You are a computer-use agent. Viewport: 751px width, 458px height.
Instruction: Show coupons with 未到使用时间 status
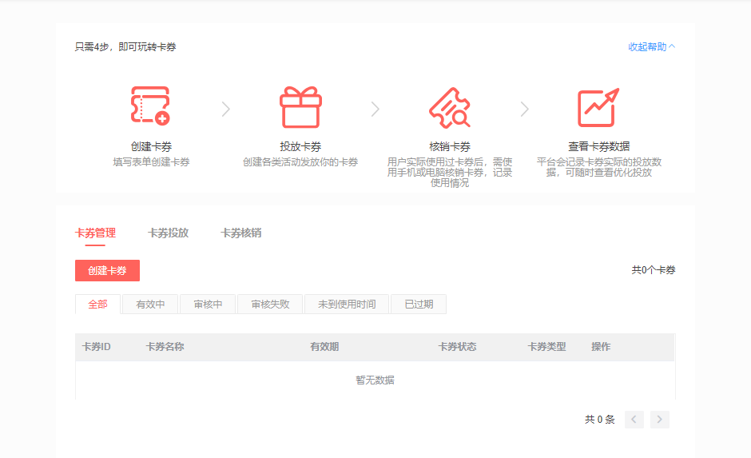click(x=347, y=305)
